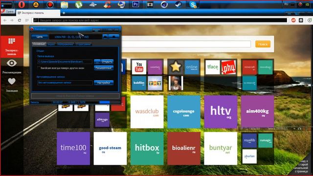Open a new tab with the plus button
The height and width of the screenshot is (176, 313).
pos(64,13)
